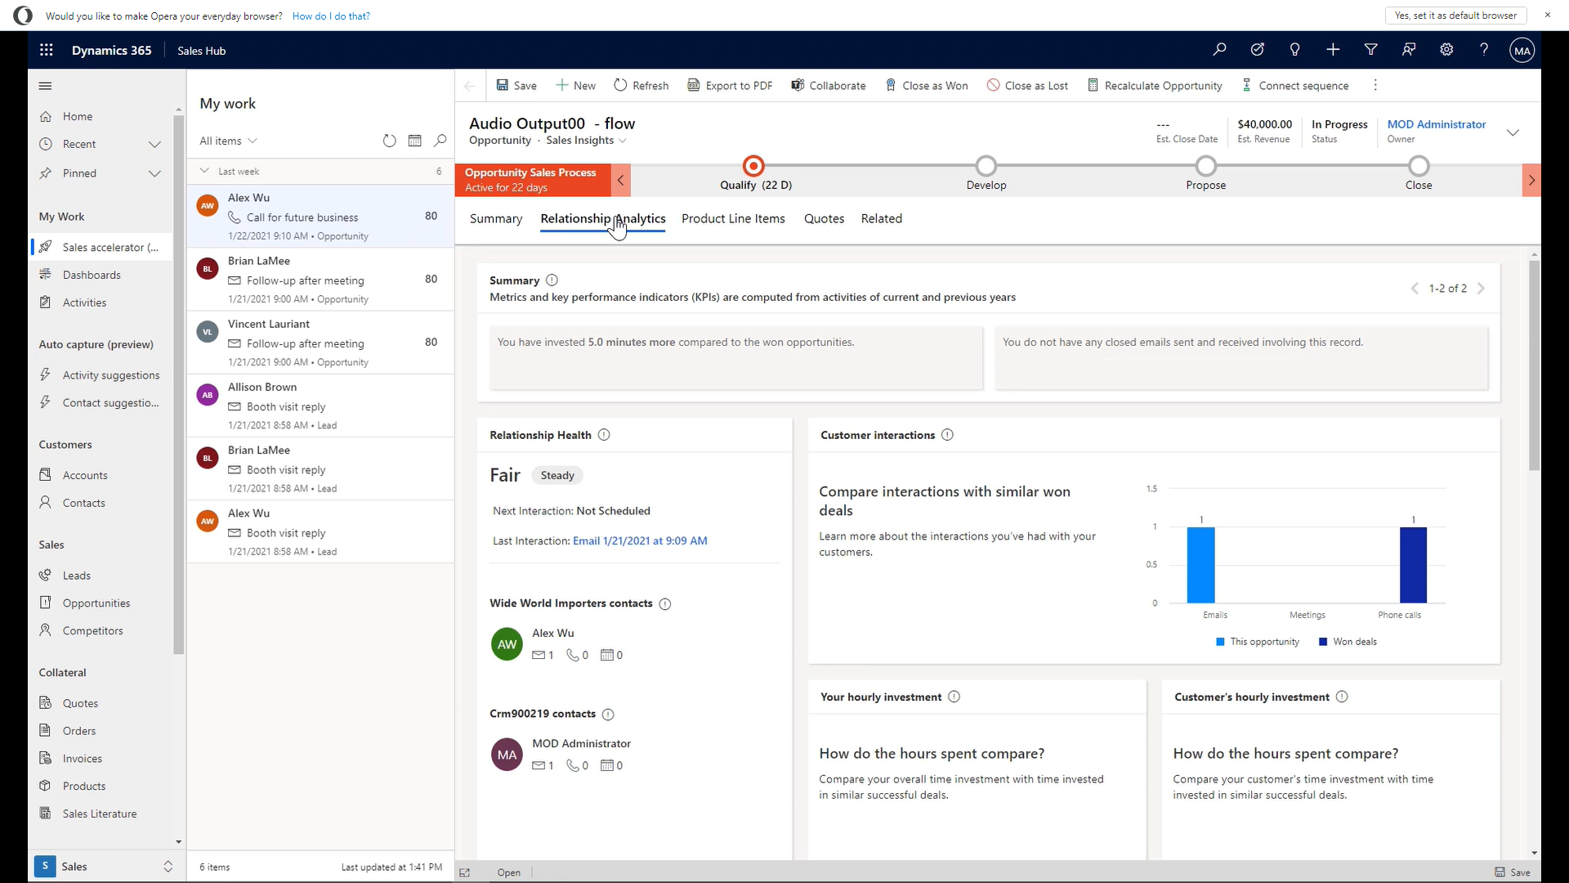This screenshot has height=883, width=1569.
Task: Open the Sales Insights form selector dropdown
Action: pyautogui.click(x=586, y=141)
